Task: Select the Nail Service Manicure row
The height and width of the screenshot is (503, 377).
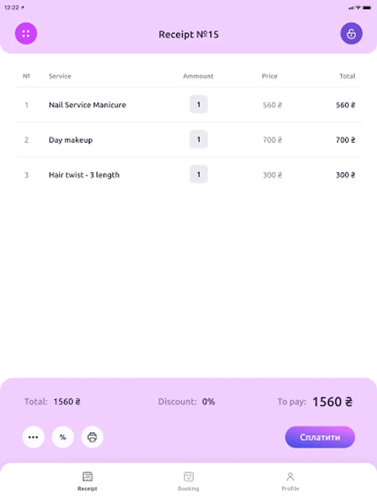Action: (x=87, y=105)
